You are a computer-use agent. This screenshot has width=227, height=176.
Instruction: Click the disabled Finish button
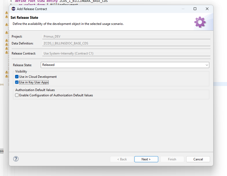172,159
